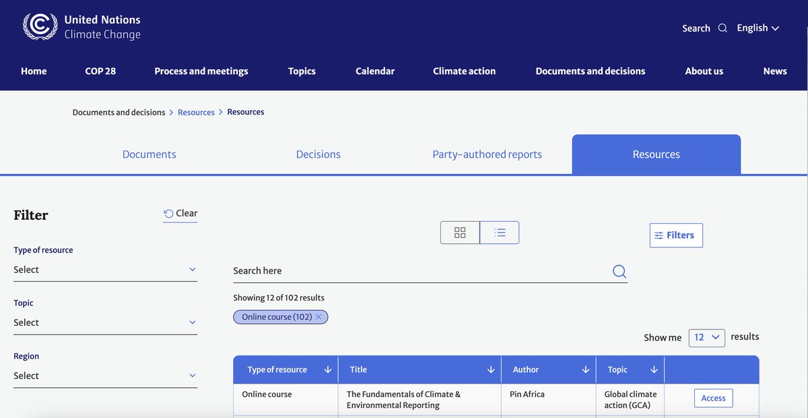
Task: Click the search magnifier in the Search here field
Action: tap(619, 271)
